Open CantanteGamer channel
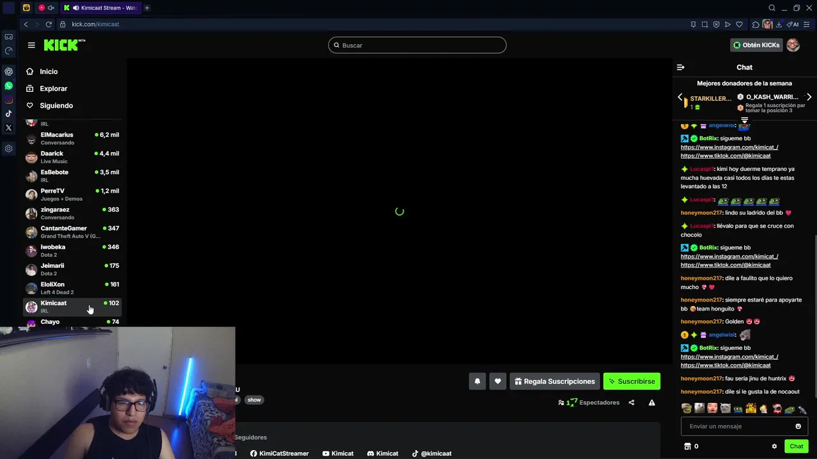The height and width of the screenshot is (459, 817). (72, 231)
